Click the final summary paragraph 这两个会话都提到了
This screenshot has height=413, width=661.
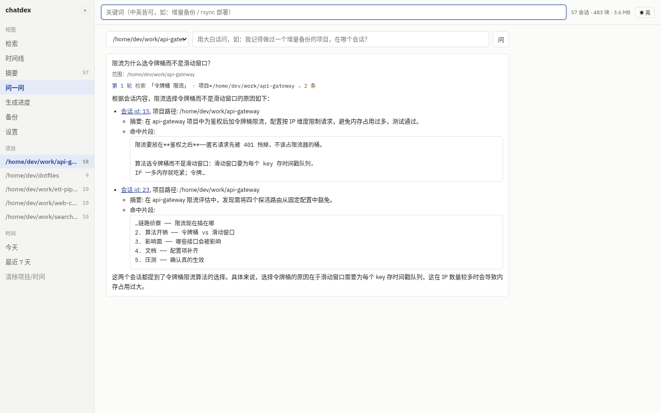(x=307, y=282)
